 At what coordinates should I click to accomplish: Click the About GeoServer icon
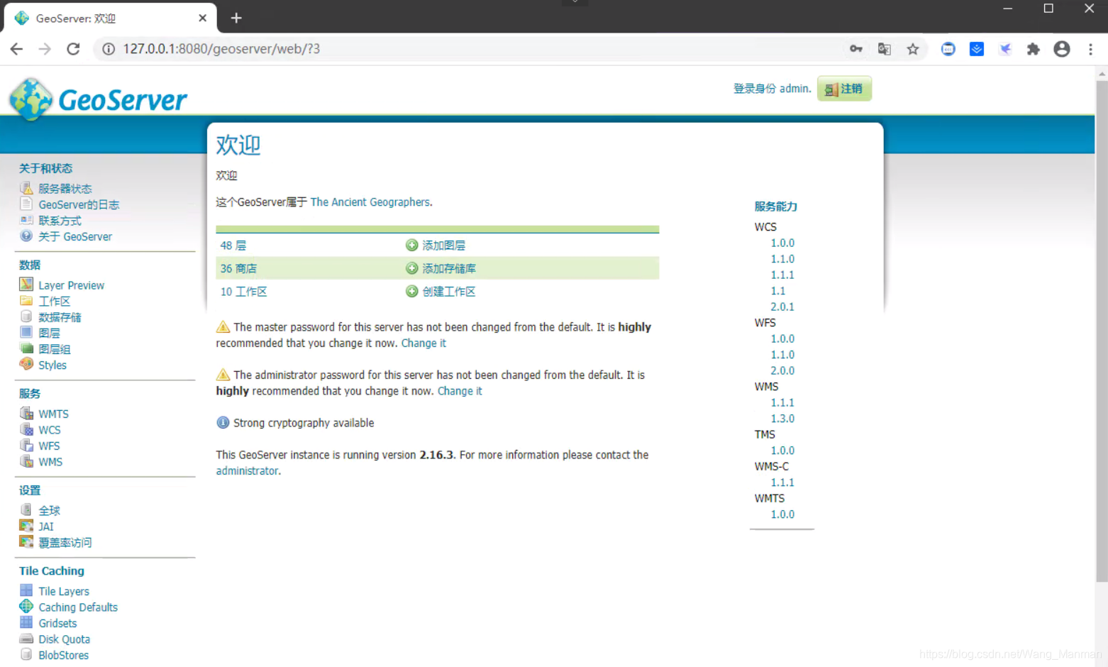pos(26,236)
